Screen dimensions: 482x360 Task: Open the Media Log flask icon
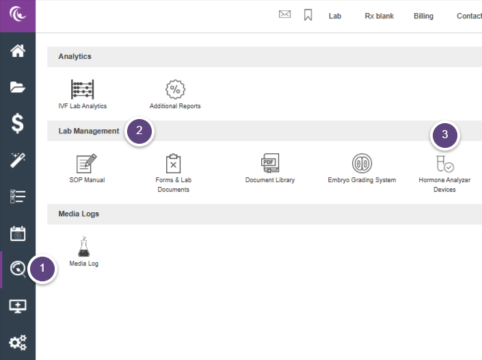(x=83, y=246)
